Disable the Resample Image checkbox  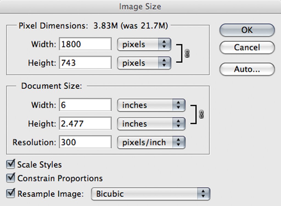[10, 193]
